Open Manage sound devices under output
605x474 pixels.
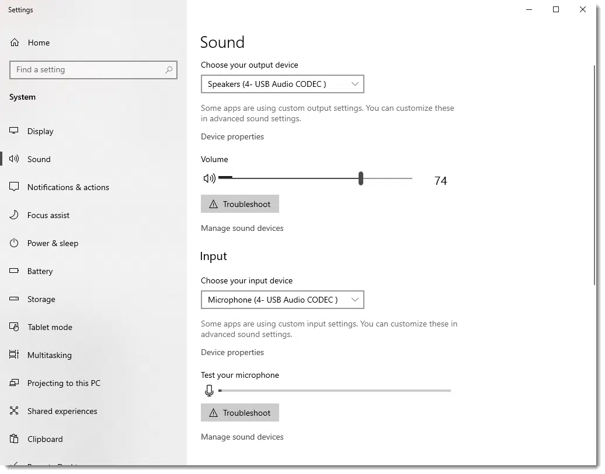(x=242, y=228)
